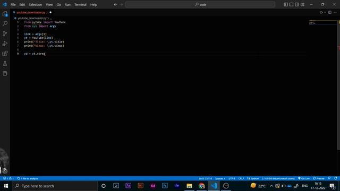Open the Selection menu
Screen dimensions: 340x191
point(36,5)
